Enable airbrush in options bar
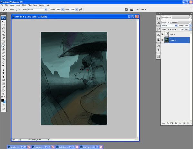 (x=81, y=9)
